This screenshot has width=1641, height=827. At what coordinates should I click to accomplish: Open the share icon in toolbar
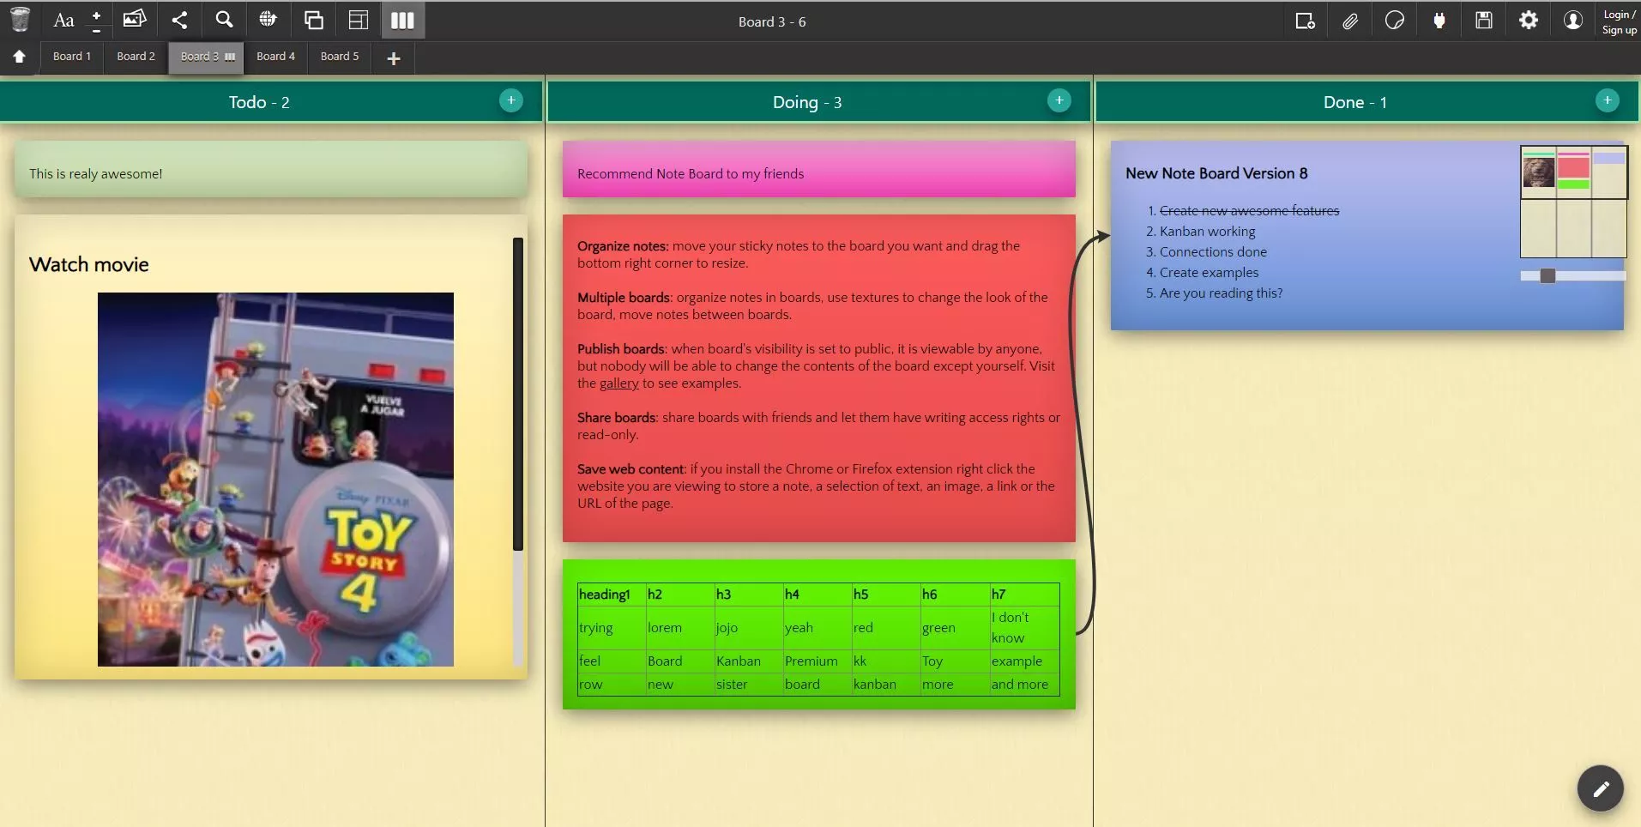tap(179, 20)
